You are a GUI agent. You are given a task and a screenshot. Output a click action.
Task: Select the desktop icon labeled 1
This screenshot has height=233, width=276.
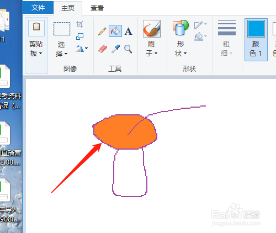click(4, 26)
